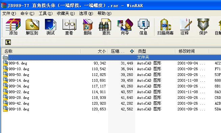The image size is (221, 133).
Task: Click size value 93,342
Action: click(x=100, y=63)
